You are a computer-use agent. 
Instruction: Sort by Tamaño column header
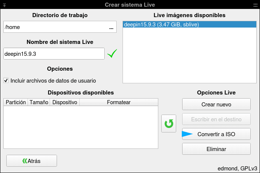tap(39, 102)
